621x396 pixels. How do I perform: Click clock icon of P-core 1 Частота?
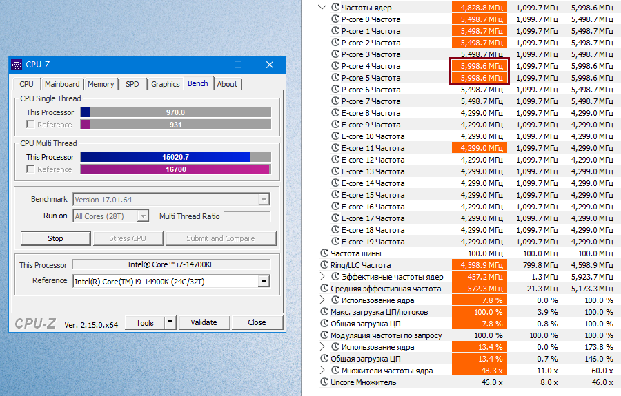tap(335, 30)
